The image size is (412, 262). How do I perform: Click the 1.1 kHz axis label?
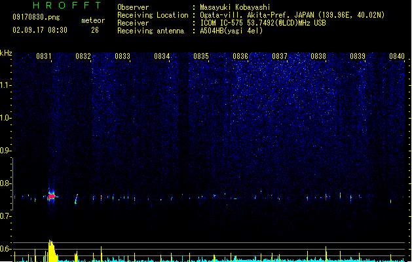[x=6, y=85]
